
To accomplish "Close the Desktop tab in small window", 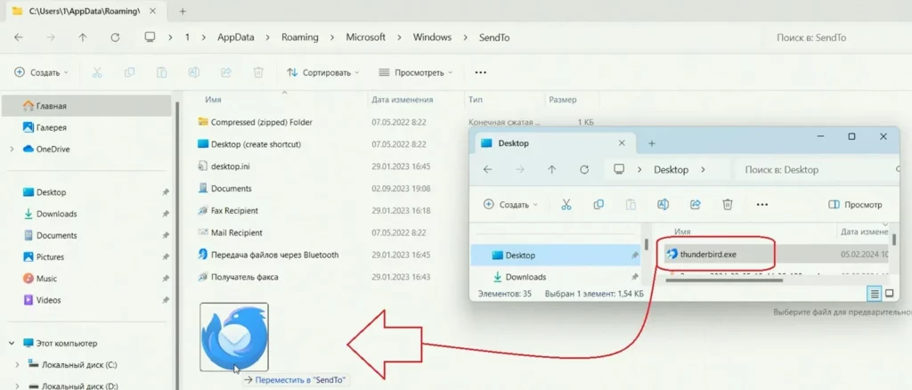I will pyautogui.click(x=622, y=143).
